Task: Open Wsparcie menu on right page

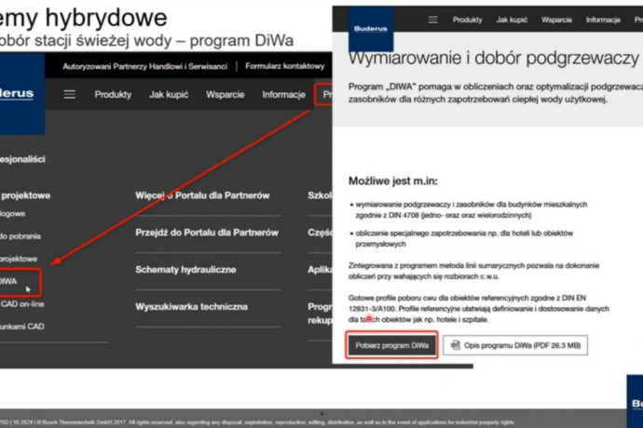Action: pyautogui.click(x=556, y=20)
